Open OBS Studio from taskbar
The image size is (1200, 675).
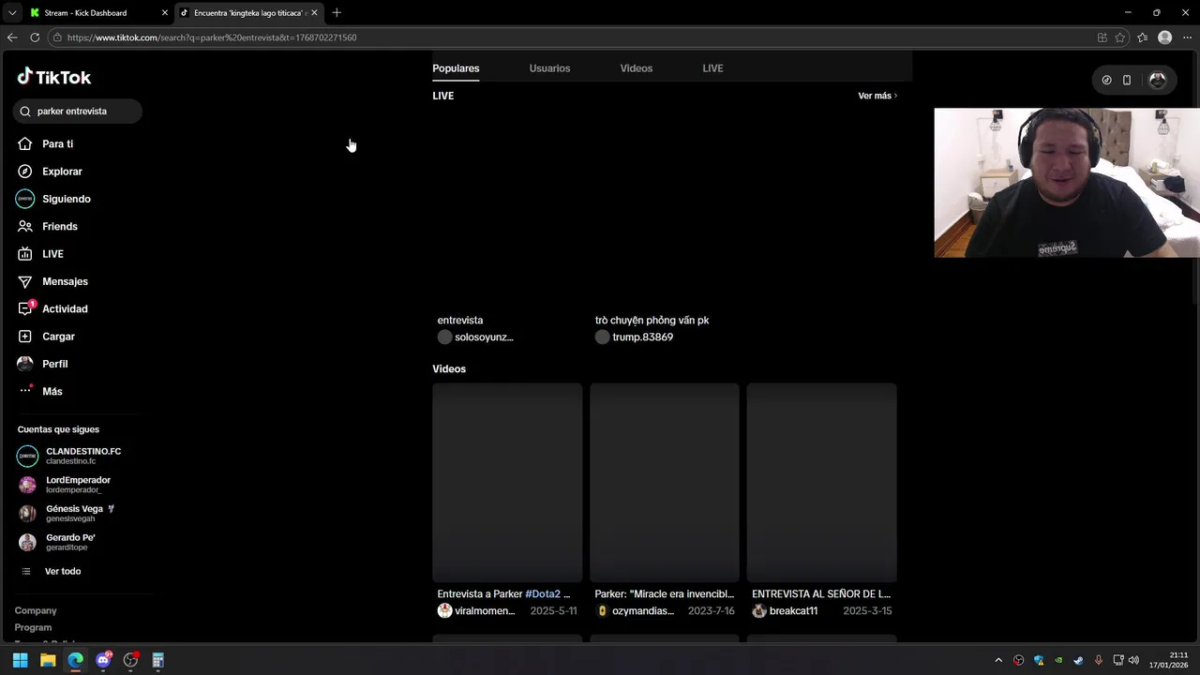(x=131, y=661)
